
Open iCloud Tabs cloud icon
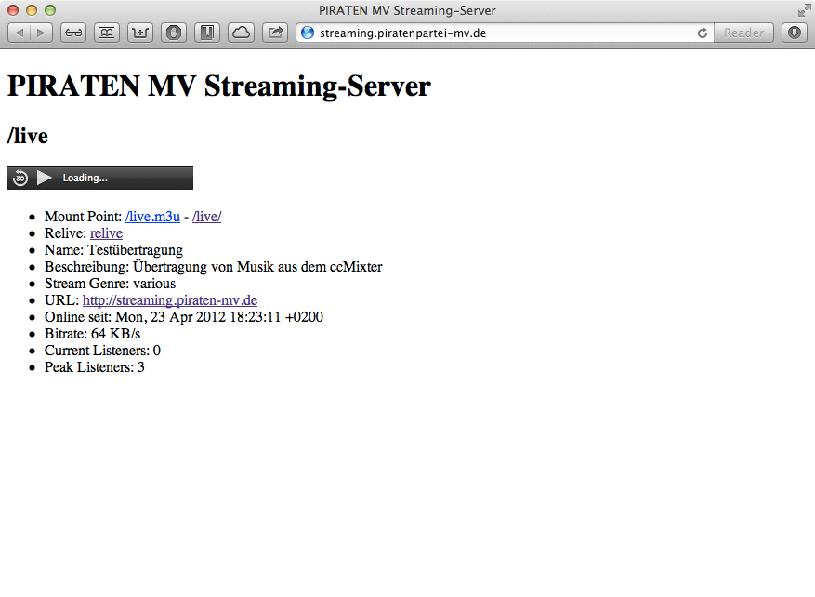(x=241, y=33)
